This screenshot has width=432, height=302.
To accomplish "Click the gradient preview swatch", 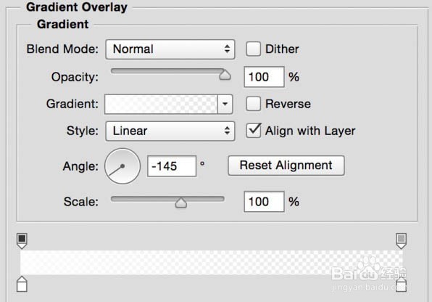I will [x=161, y=104].
